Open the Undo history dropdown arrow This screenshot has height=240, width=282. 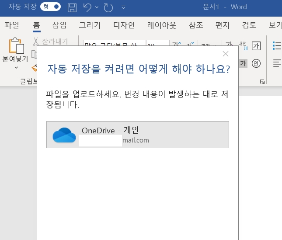point(97,7)
